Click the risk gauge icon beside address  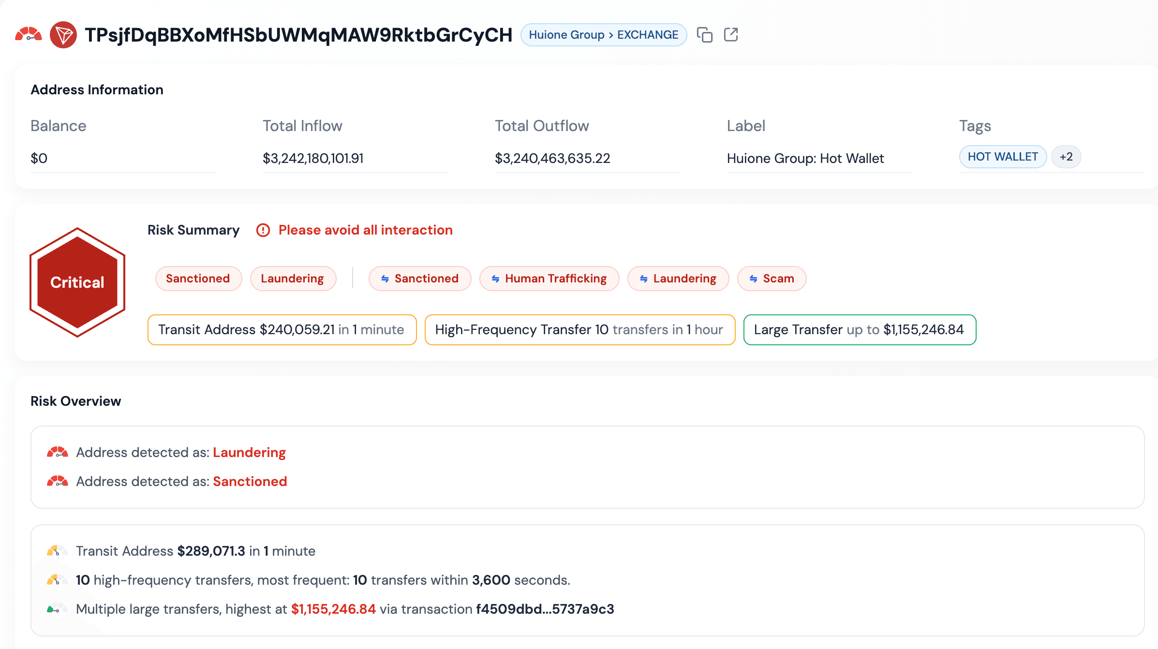tap(29, 35)
